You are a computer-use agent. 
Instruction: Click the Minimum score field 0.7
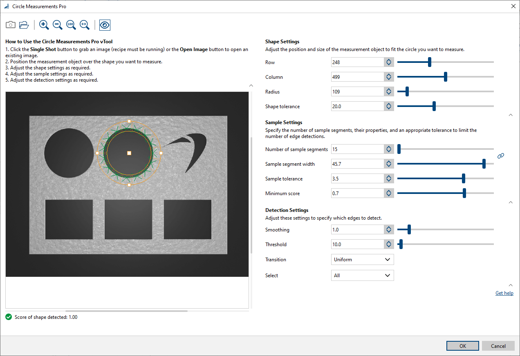[357, 194]
